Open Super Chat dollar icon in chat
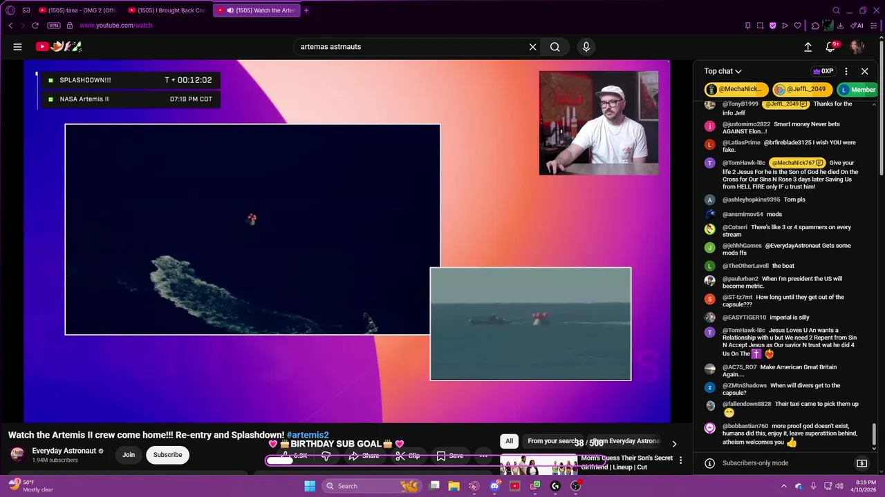Viewport: 885px width, 497px height. click(861, 463)
